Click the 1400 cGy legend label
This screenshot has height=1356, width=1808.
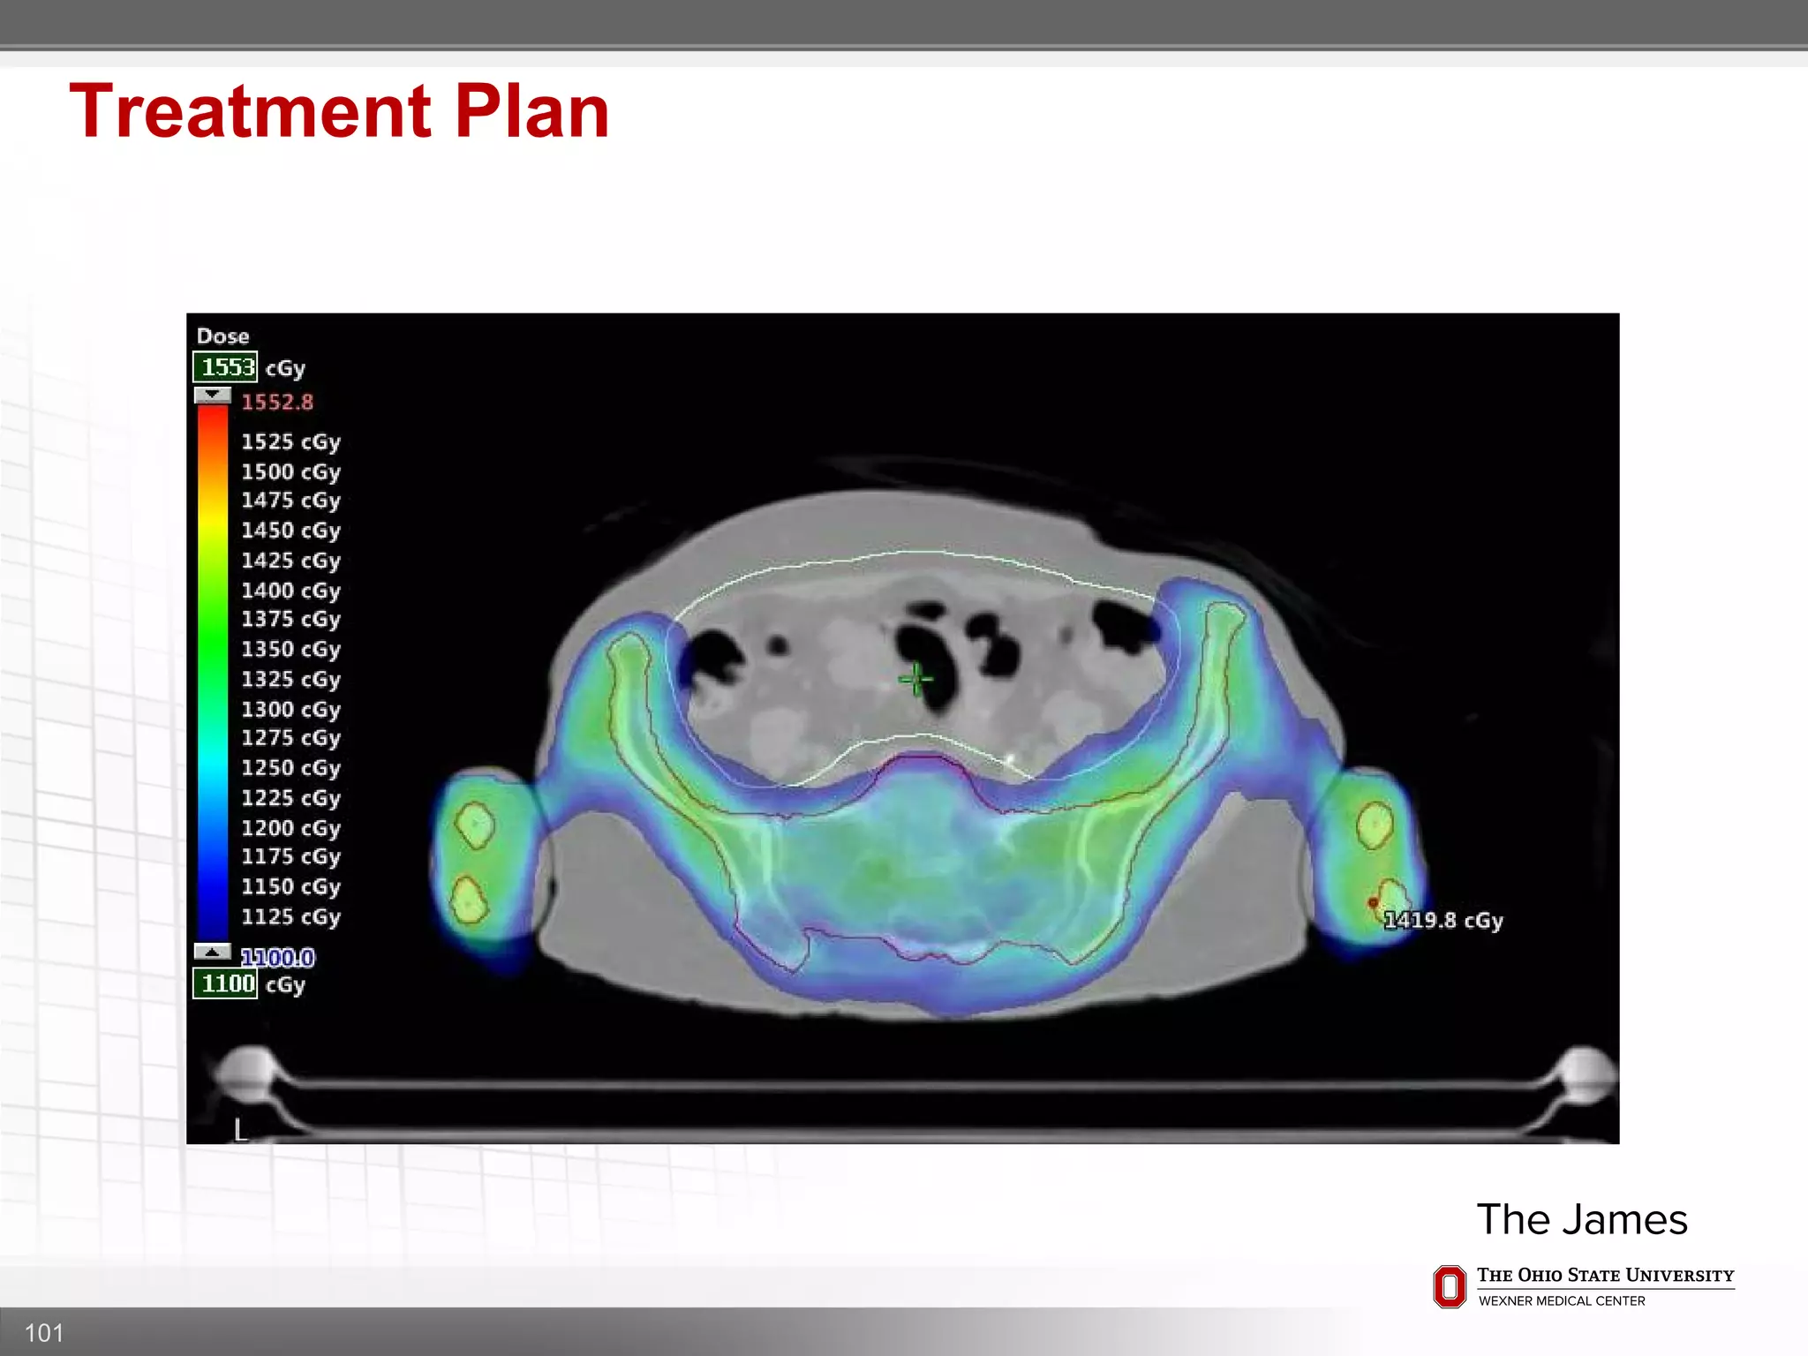pos(290,590)
